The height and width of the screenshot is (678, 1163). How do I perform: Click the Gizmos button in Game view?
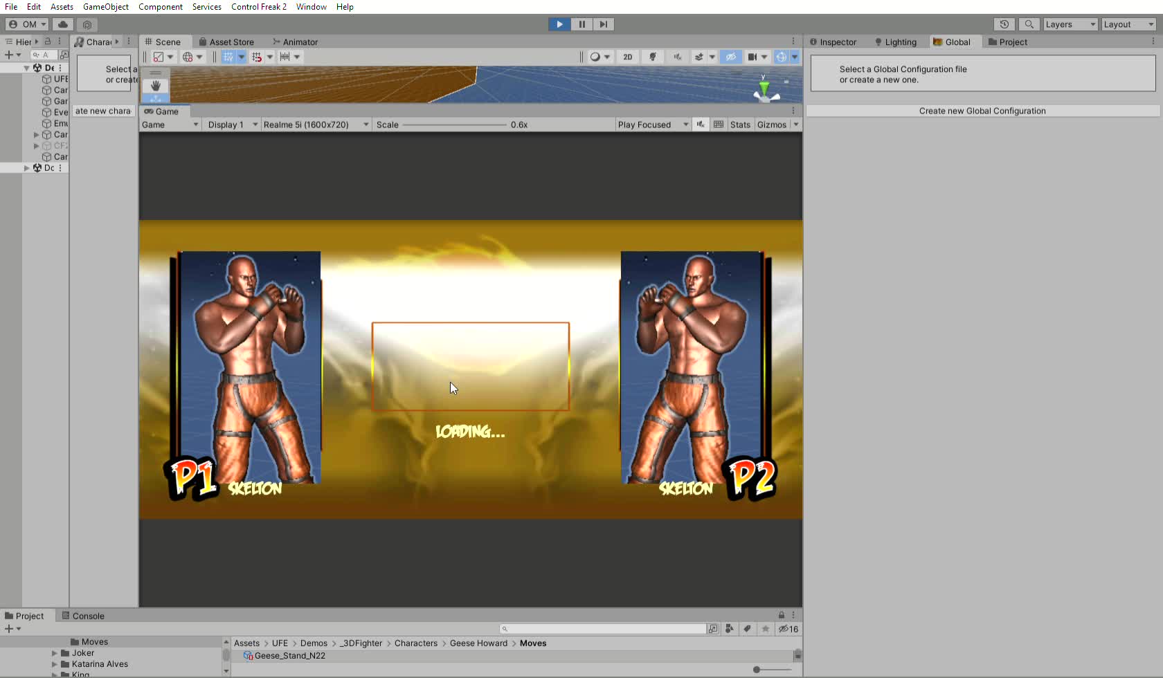point(772,125)
